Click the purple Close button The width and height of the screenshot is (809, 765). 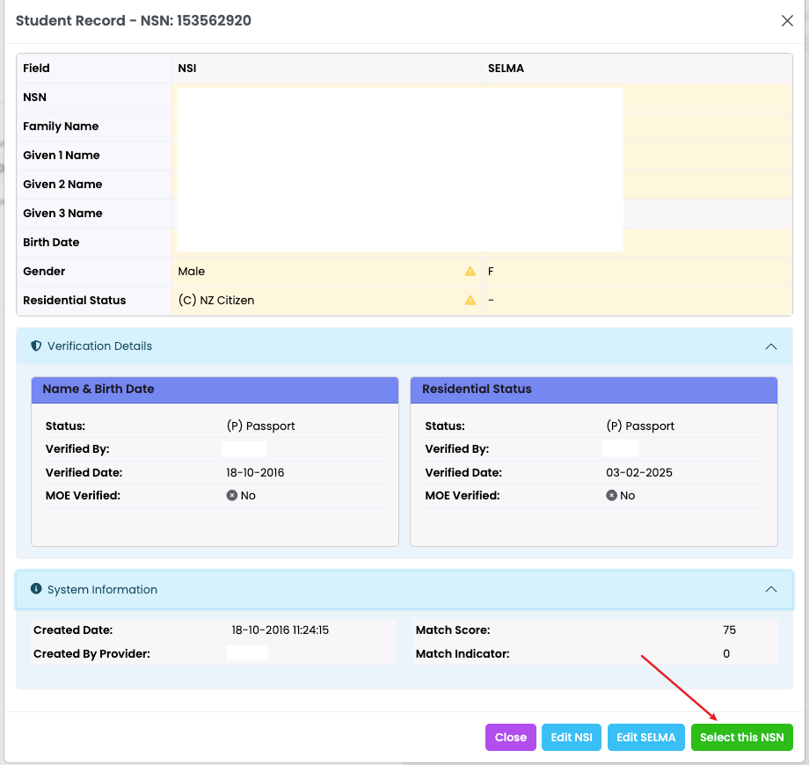(510, 737)
